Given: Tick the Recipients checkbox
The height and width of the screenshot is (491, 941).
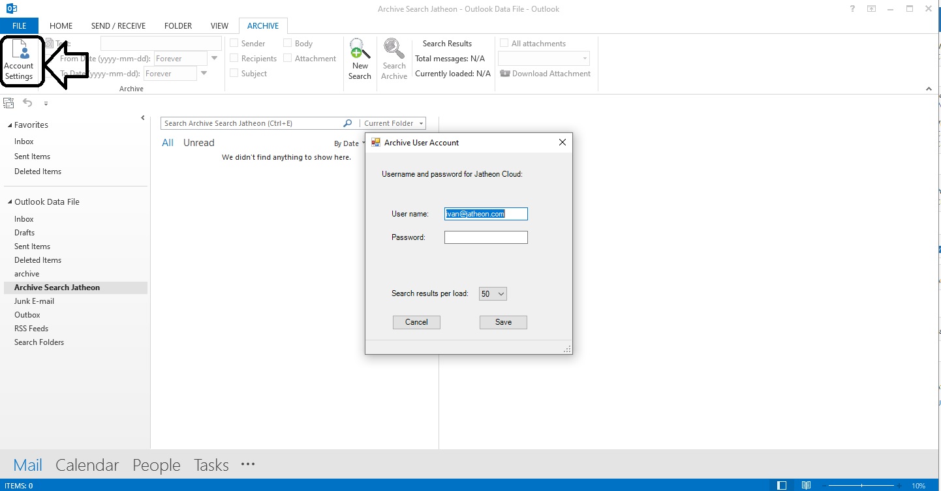Looking at the screenshot, I should coord(234,58).
